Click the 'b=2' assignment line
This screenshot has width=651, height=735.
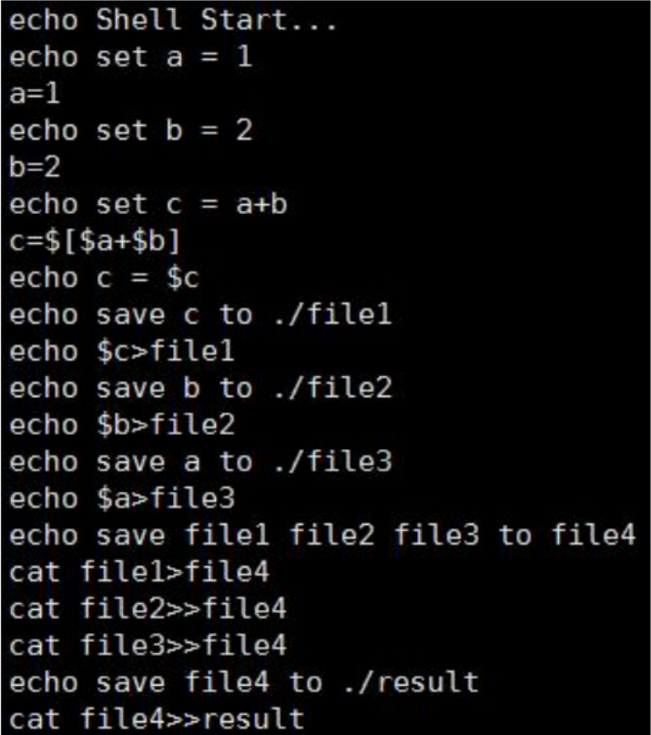(x=35, y=167)
